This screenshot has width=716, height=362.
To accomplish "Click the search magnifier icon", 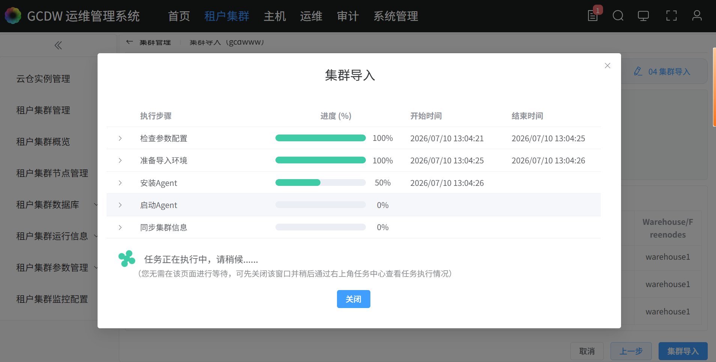I will click(x=618, y=16).
